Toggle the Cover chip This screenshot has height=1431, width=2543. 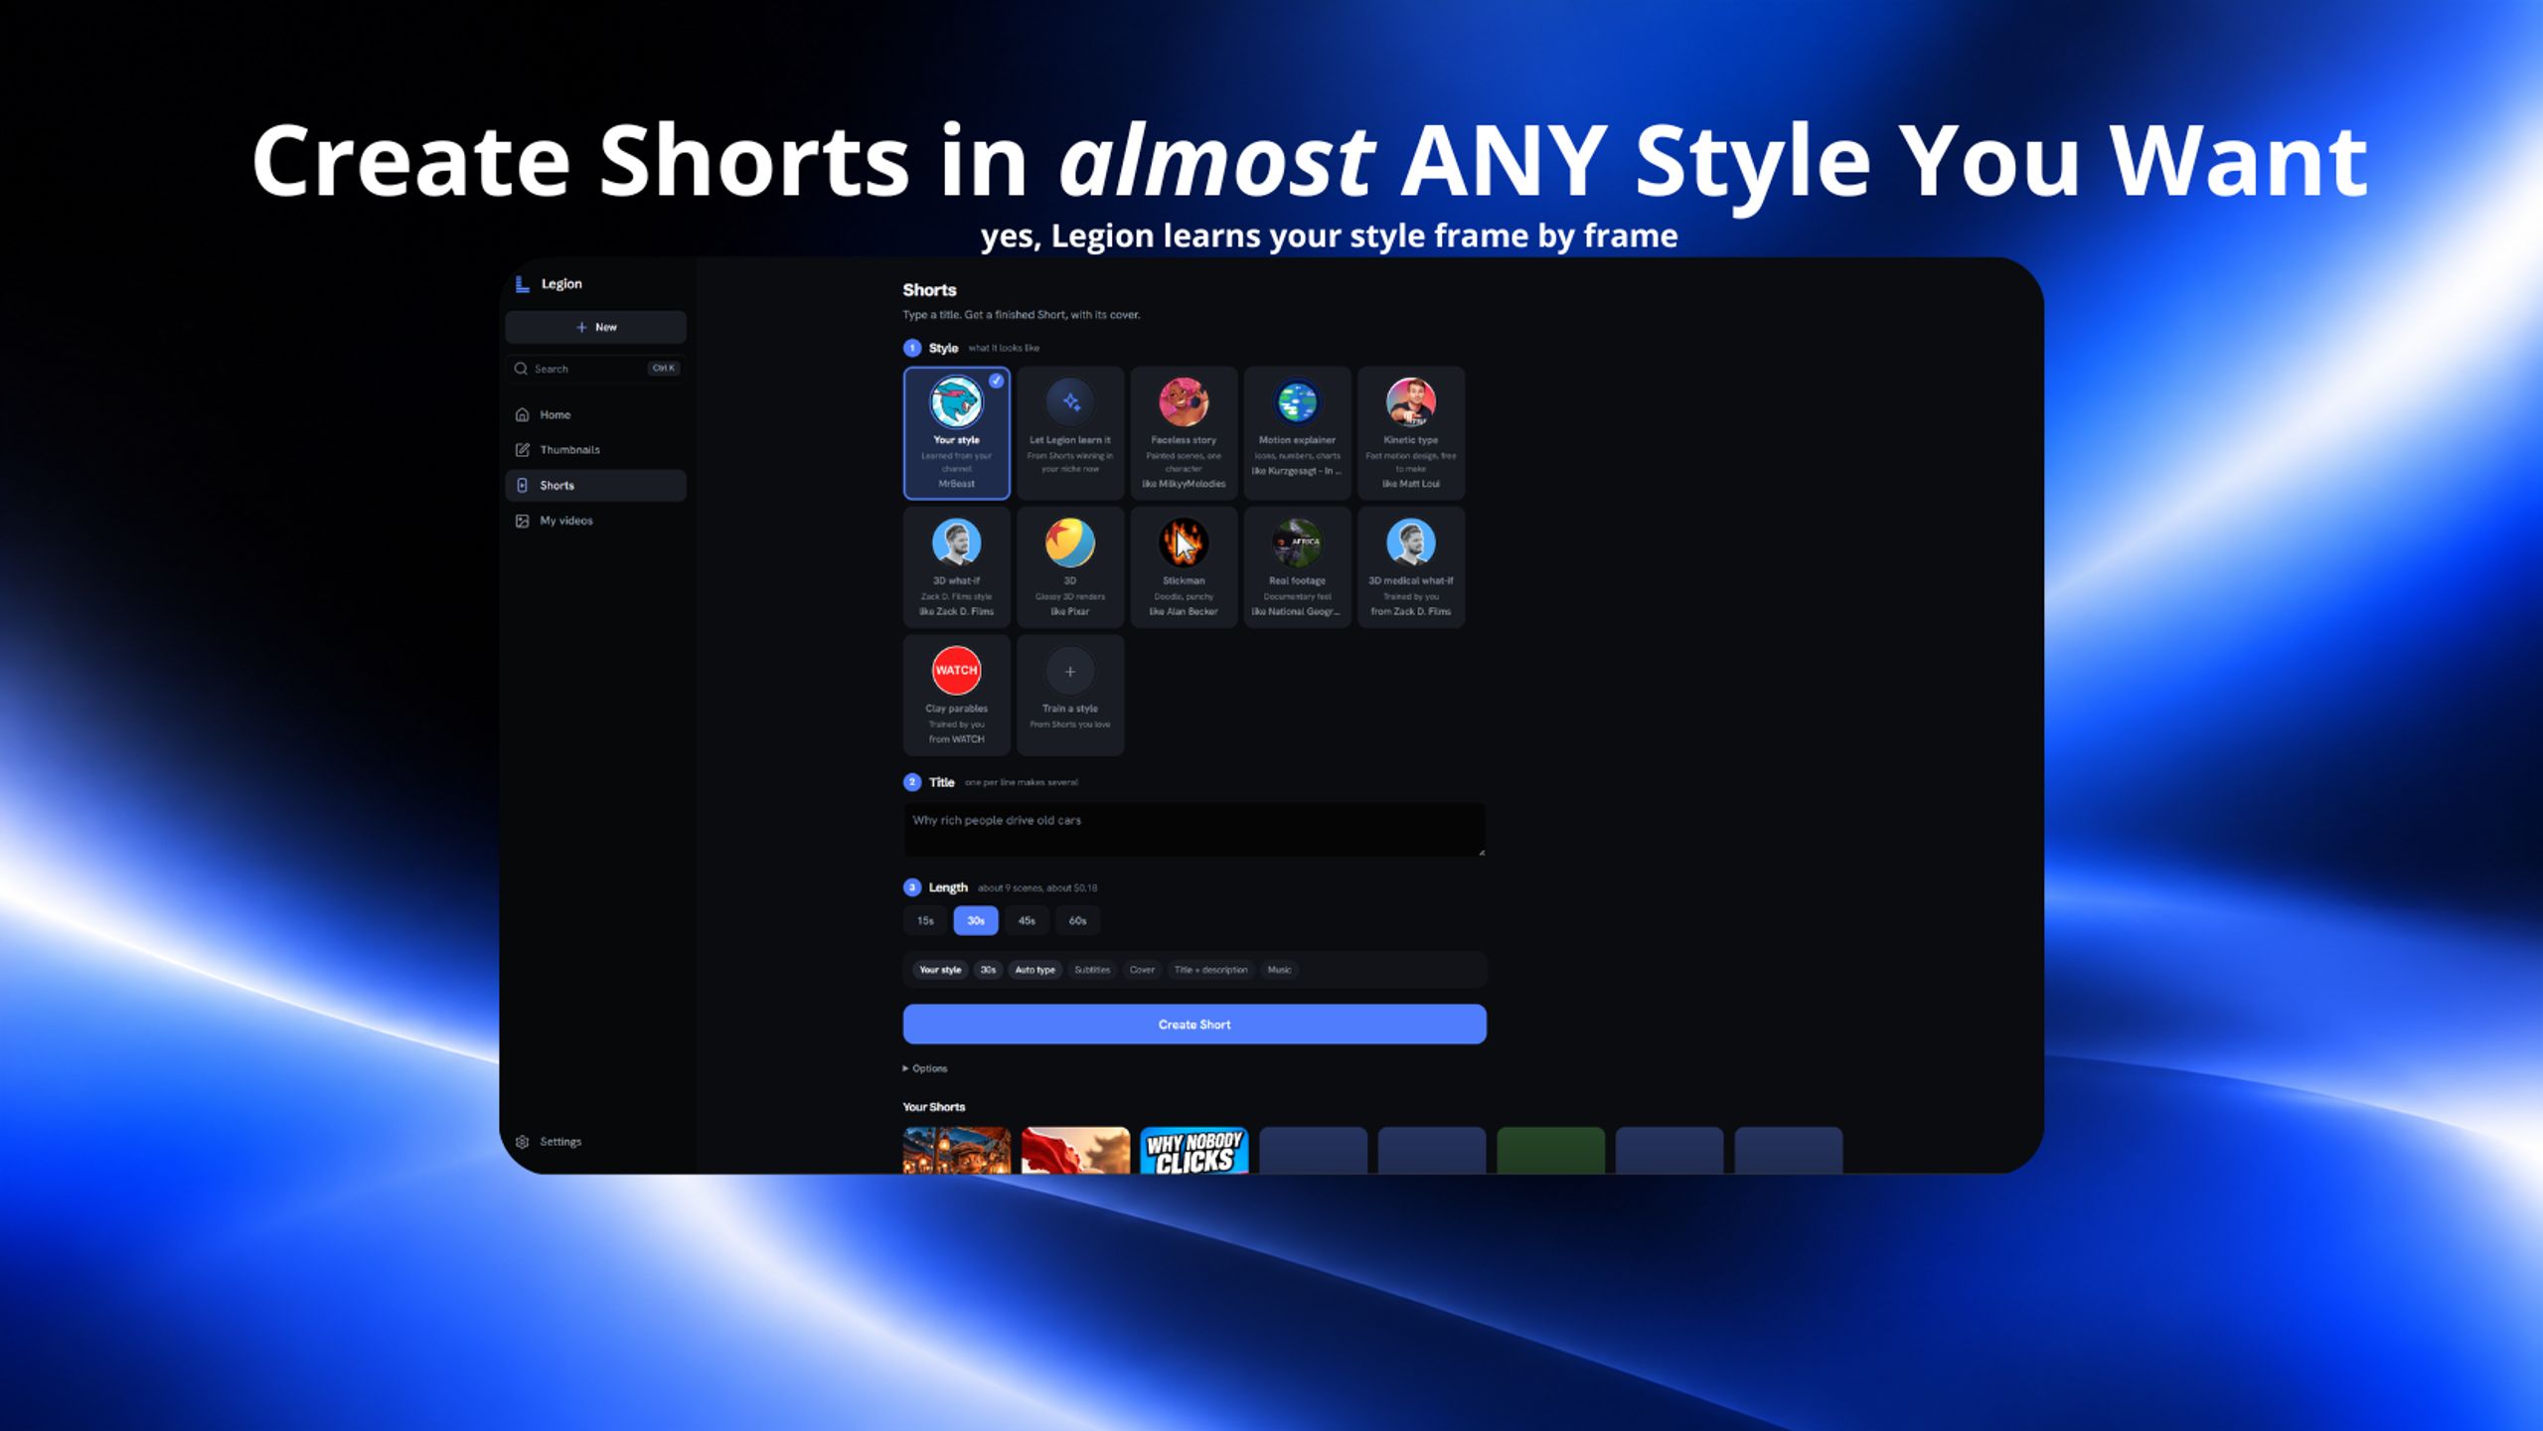coord(1142,970)
